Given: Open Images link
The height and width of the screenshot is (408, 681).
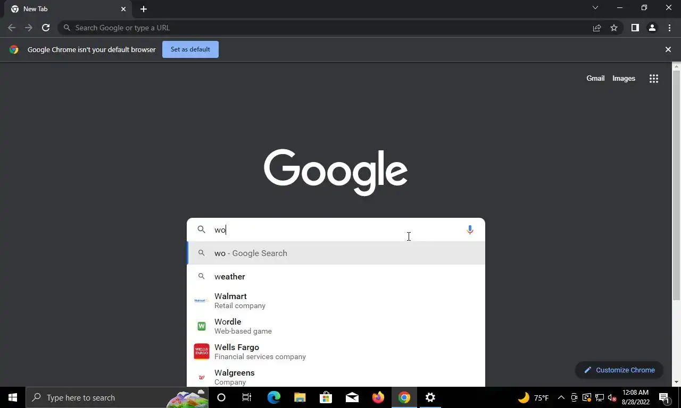Looking at the screenshot, I should click(x=624, y=78).
